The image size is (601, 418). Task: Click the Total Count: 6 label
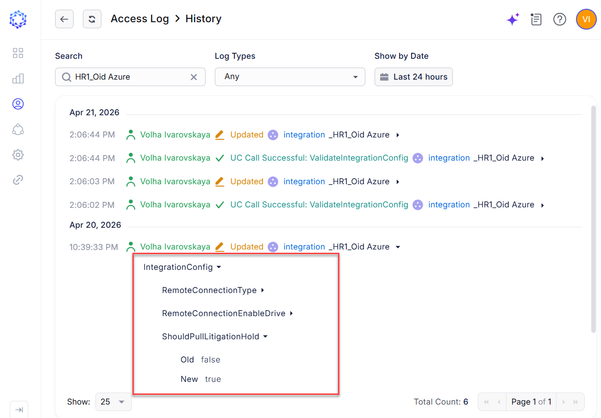(x=441, y=402)
